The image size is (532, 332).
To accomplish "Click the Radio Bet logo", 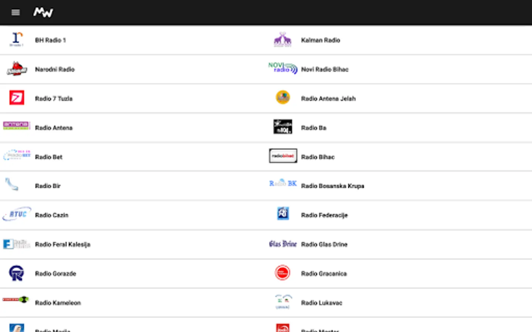I will [17, 155].
